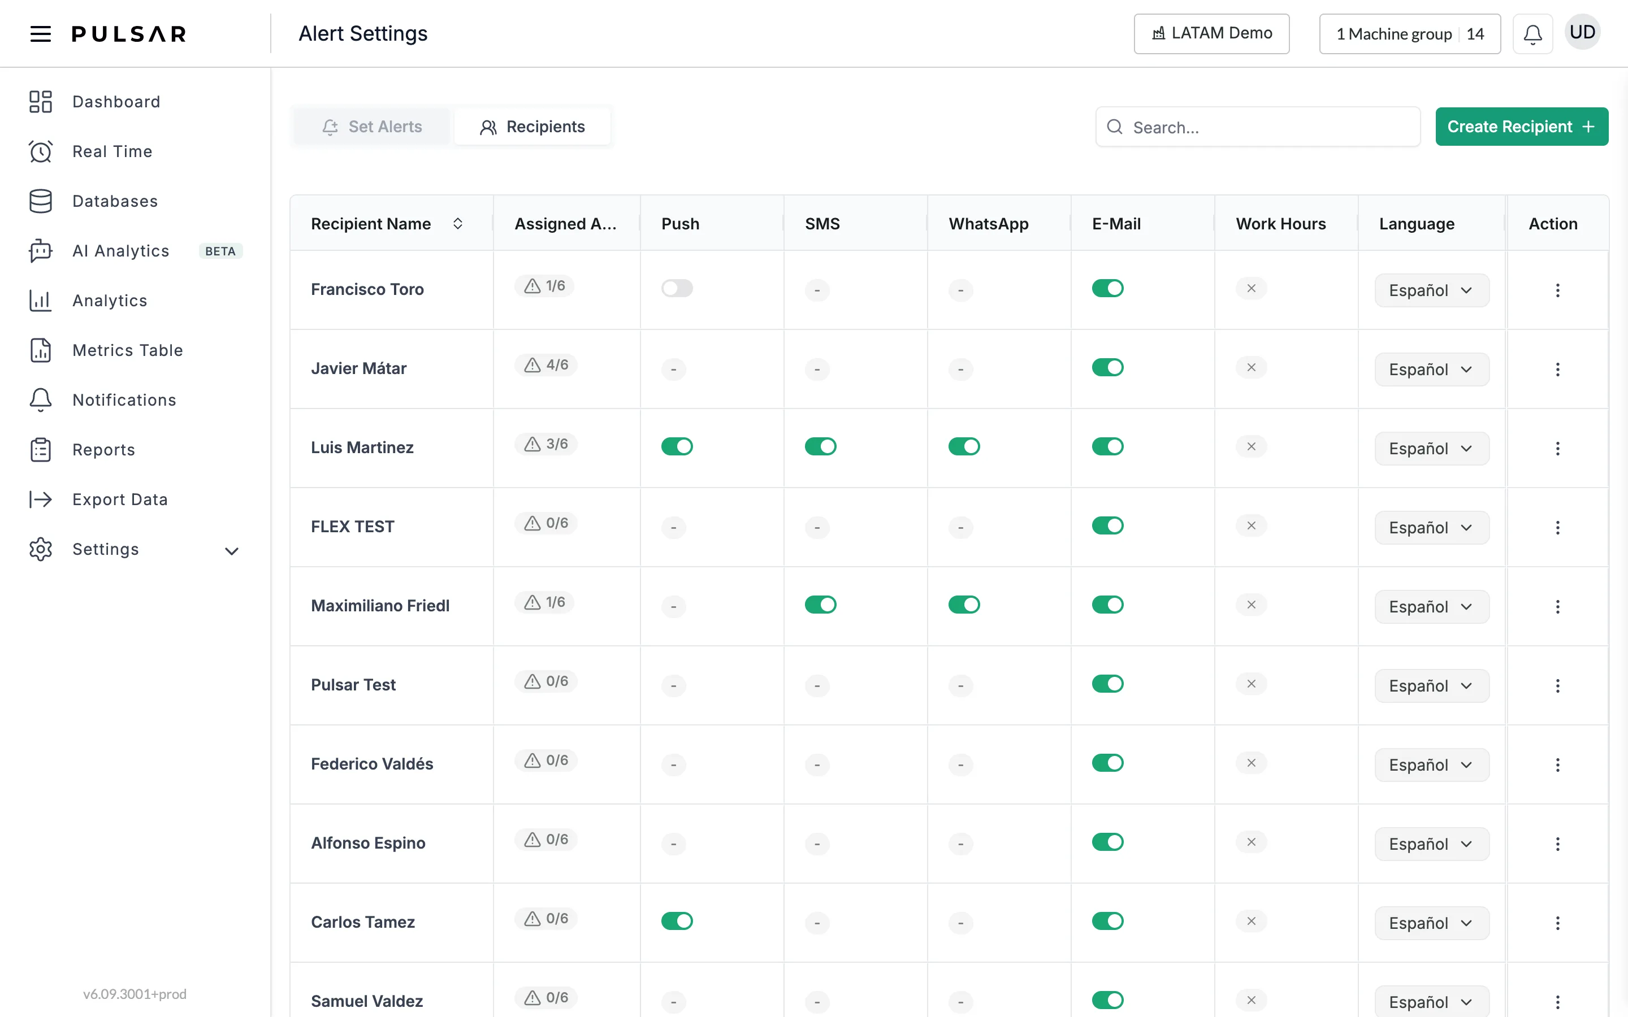The height and width of the screenshot is (1017, 1628).
Task: Open actions menu for Pulsar Test
Action: point(1557,685)
